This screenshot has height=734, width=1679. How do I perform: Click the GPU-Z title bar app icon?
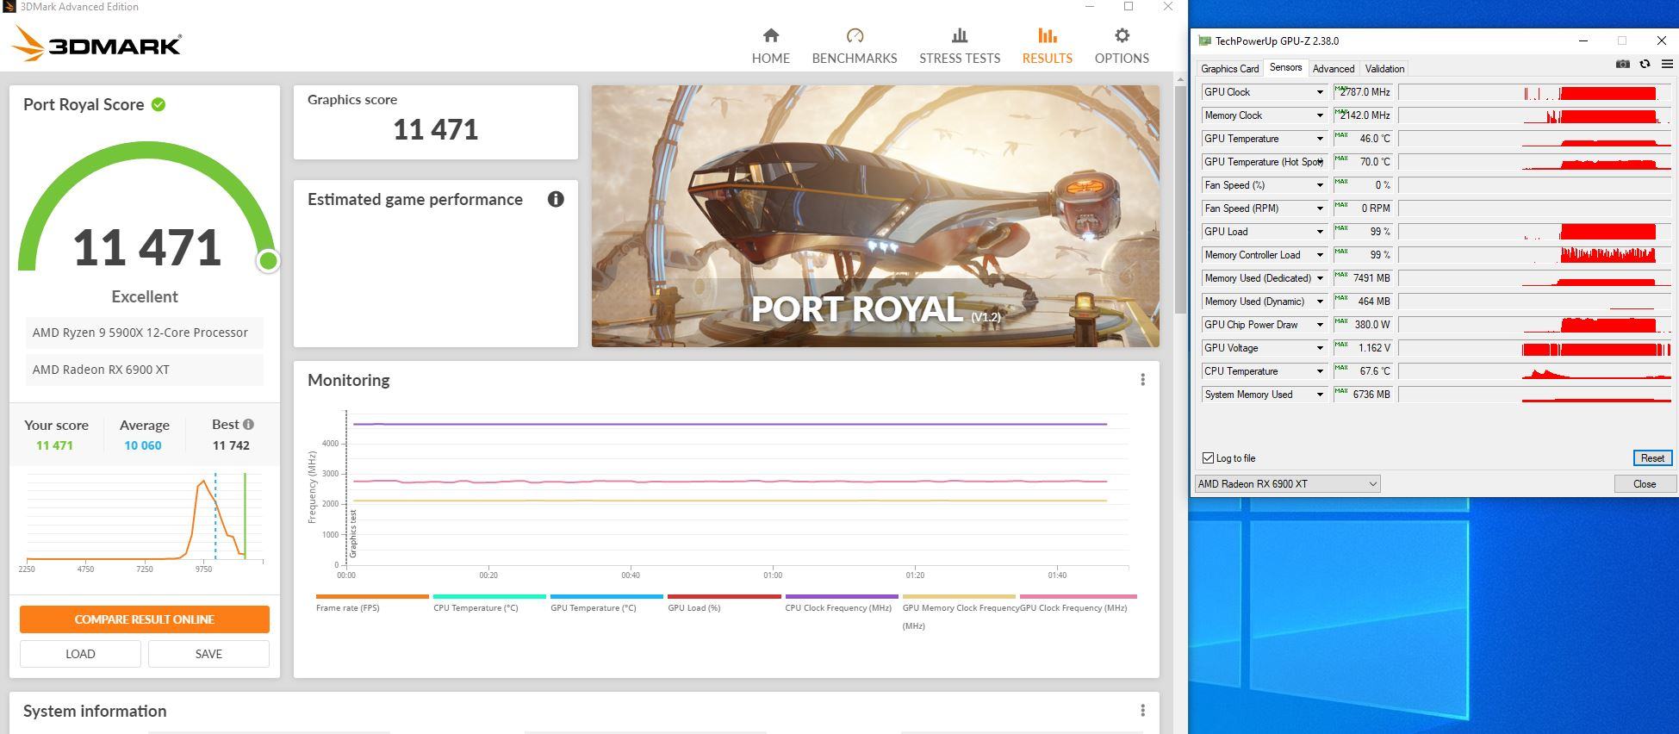1205,40
